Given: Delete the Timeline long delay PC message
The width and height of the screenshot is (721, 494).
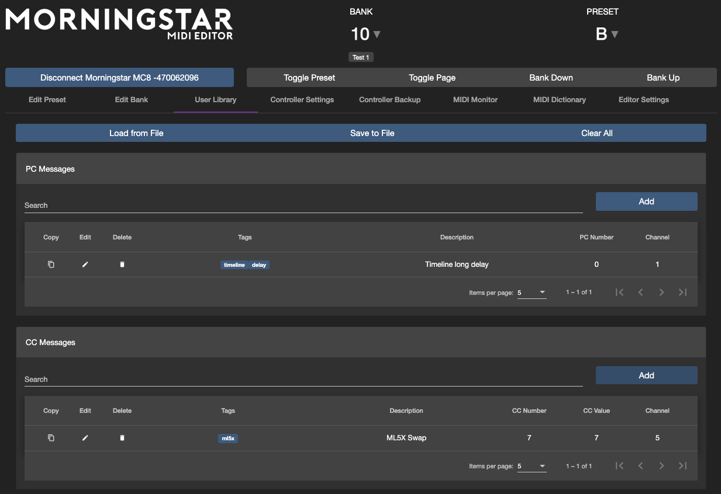Looking at the screenshot, I should pos(122,265).
